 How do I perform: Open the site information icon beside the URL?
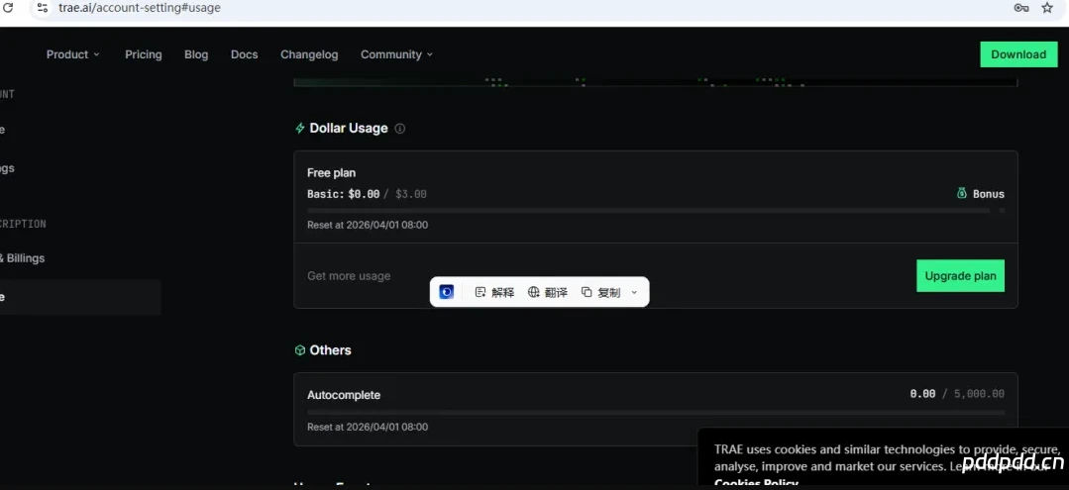coord(42,8)
